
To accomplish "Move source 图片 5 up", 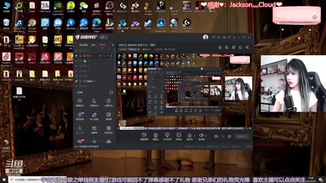I will click(x=104, y=56).
